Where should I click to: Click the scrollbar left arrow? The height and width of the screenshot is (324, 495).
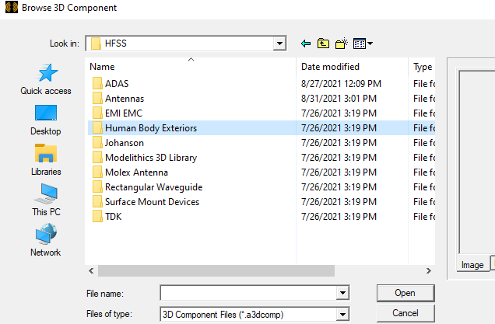tap(91, 270)
